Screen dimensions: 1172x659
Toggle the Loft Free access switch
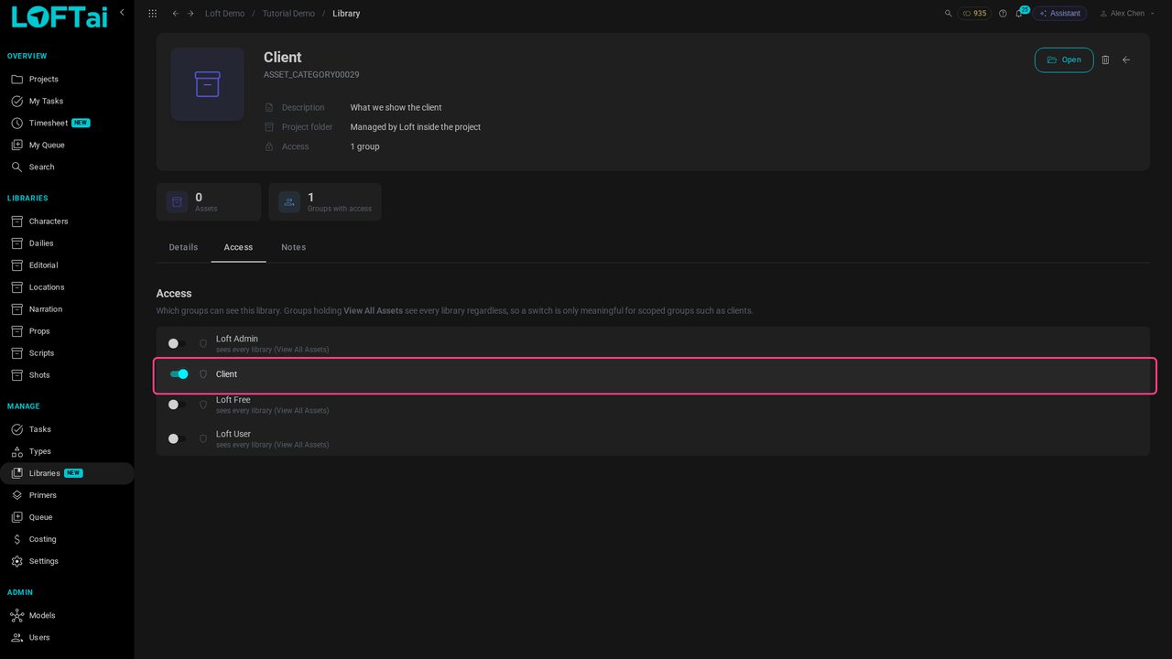pyautogui.click(x=177, y=405)
